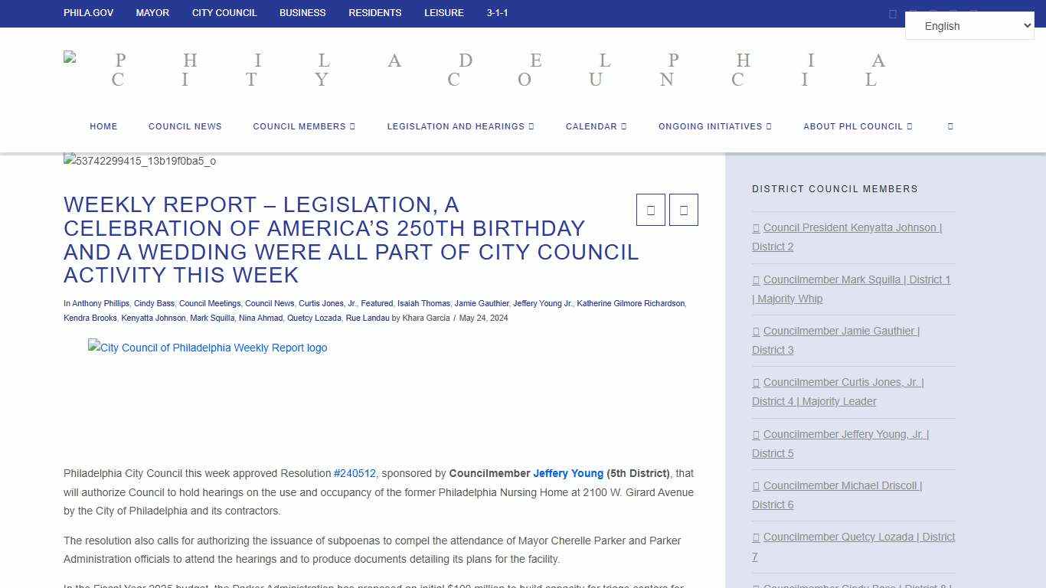Click icon next to Councilmember Curtis Jones Jr.
The width and height of the screenshot is (1046, 588).
point(756,382)
